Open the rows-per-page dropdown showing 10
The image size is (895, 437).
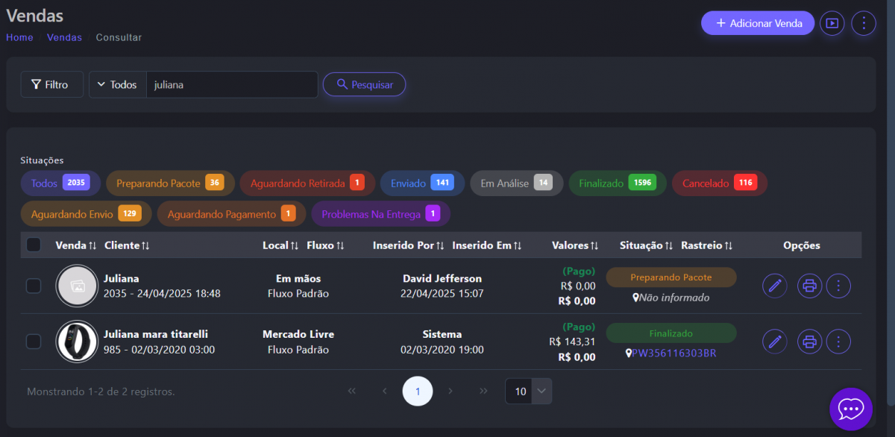[528, 392]
